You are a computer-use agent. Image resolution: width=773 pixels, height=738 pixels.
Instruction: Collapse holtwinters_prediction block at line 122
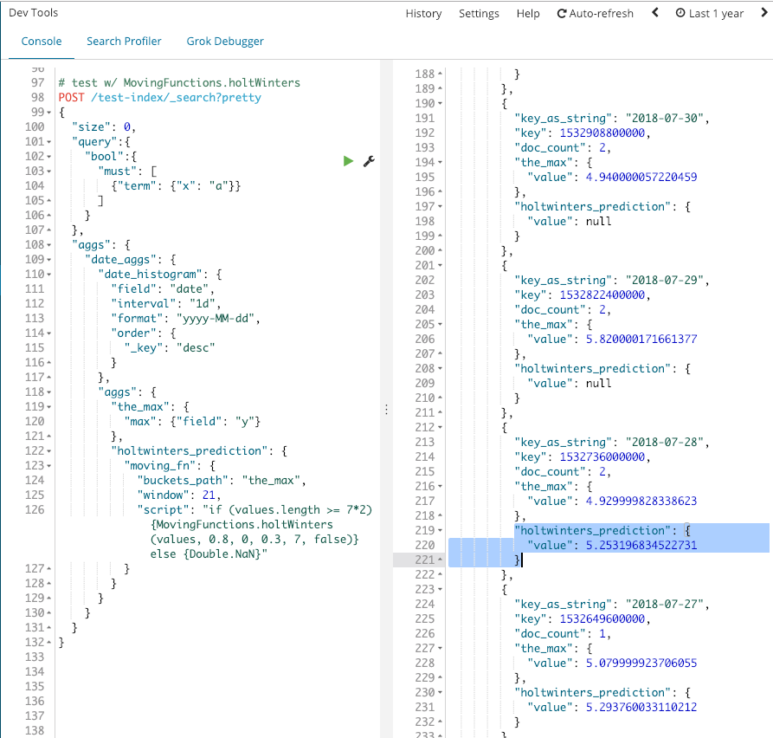point(48,451)
